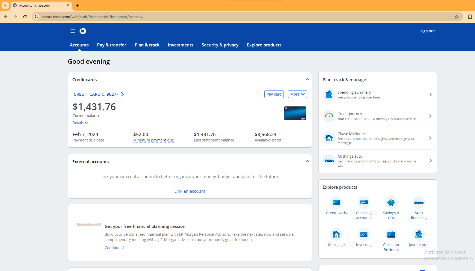
Task: Click Sign out
Action: tap(427, 31)
